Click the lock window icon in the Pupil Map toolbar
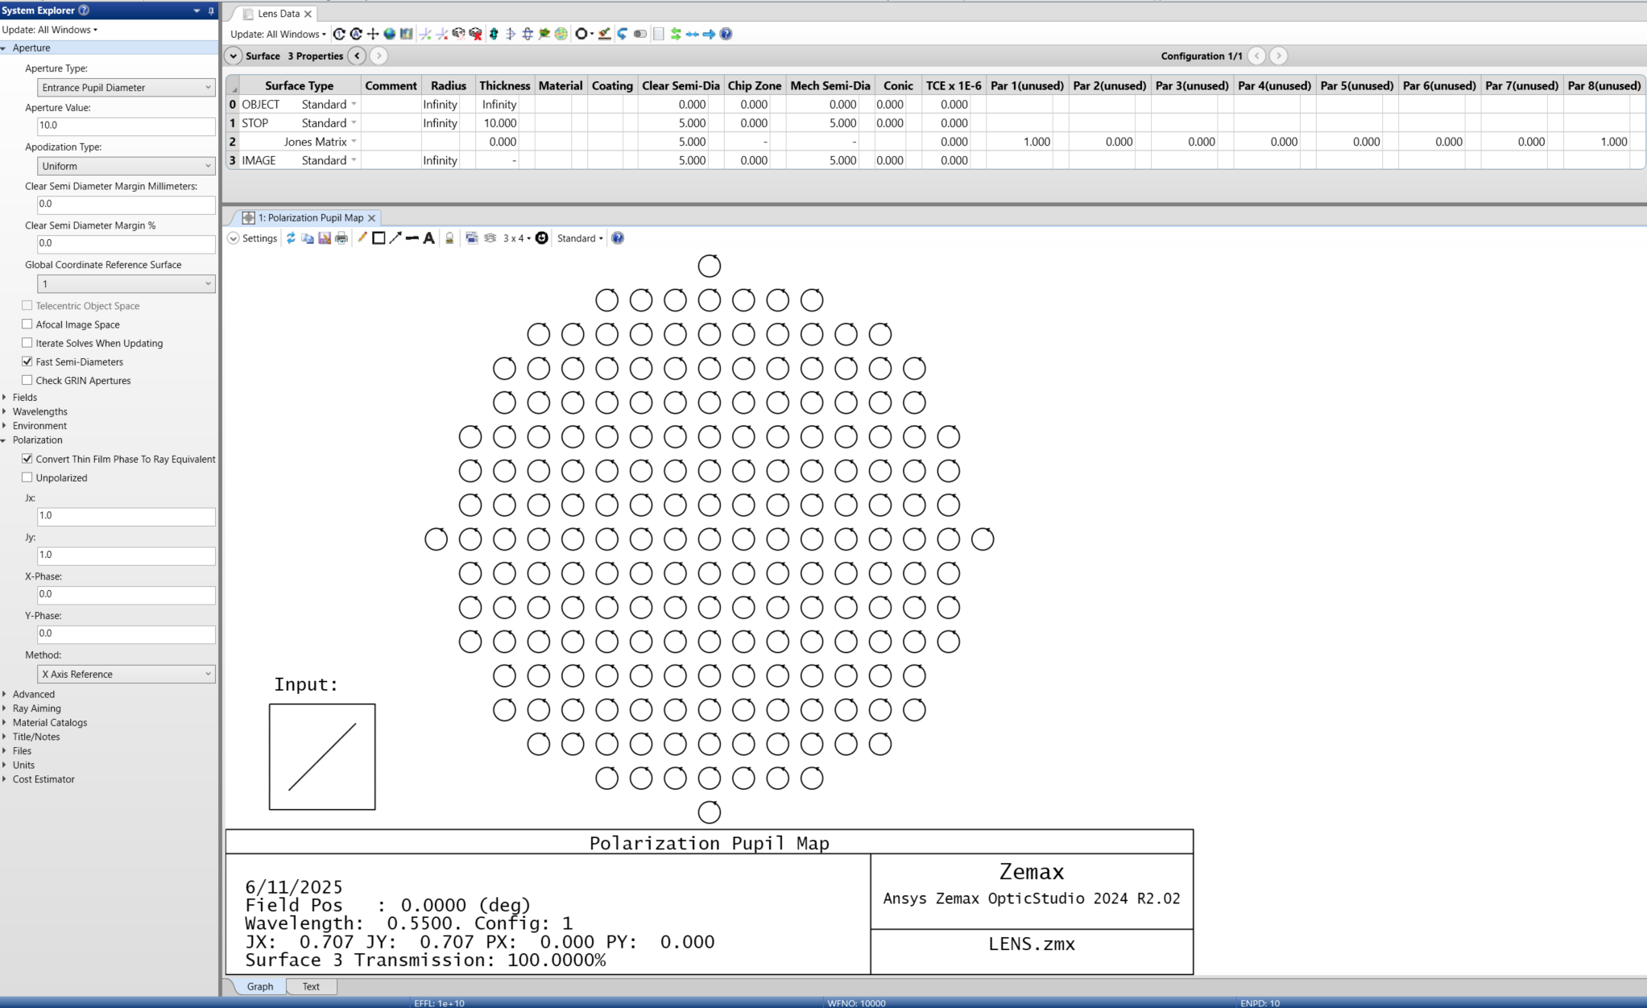1647x1008 pixels. coord(449,238)
